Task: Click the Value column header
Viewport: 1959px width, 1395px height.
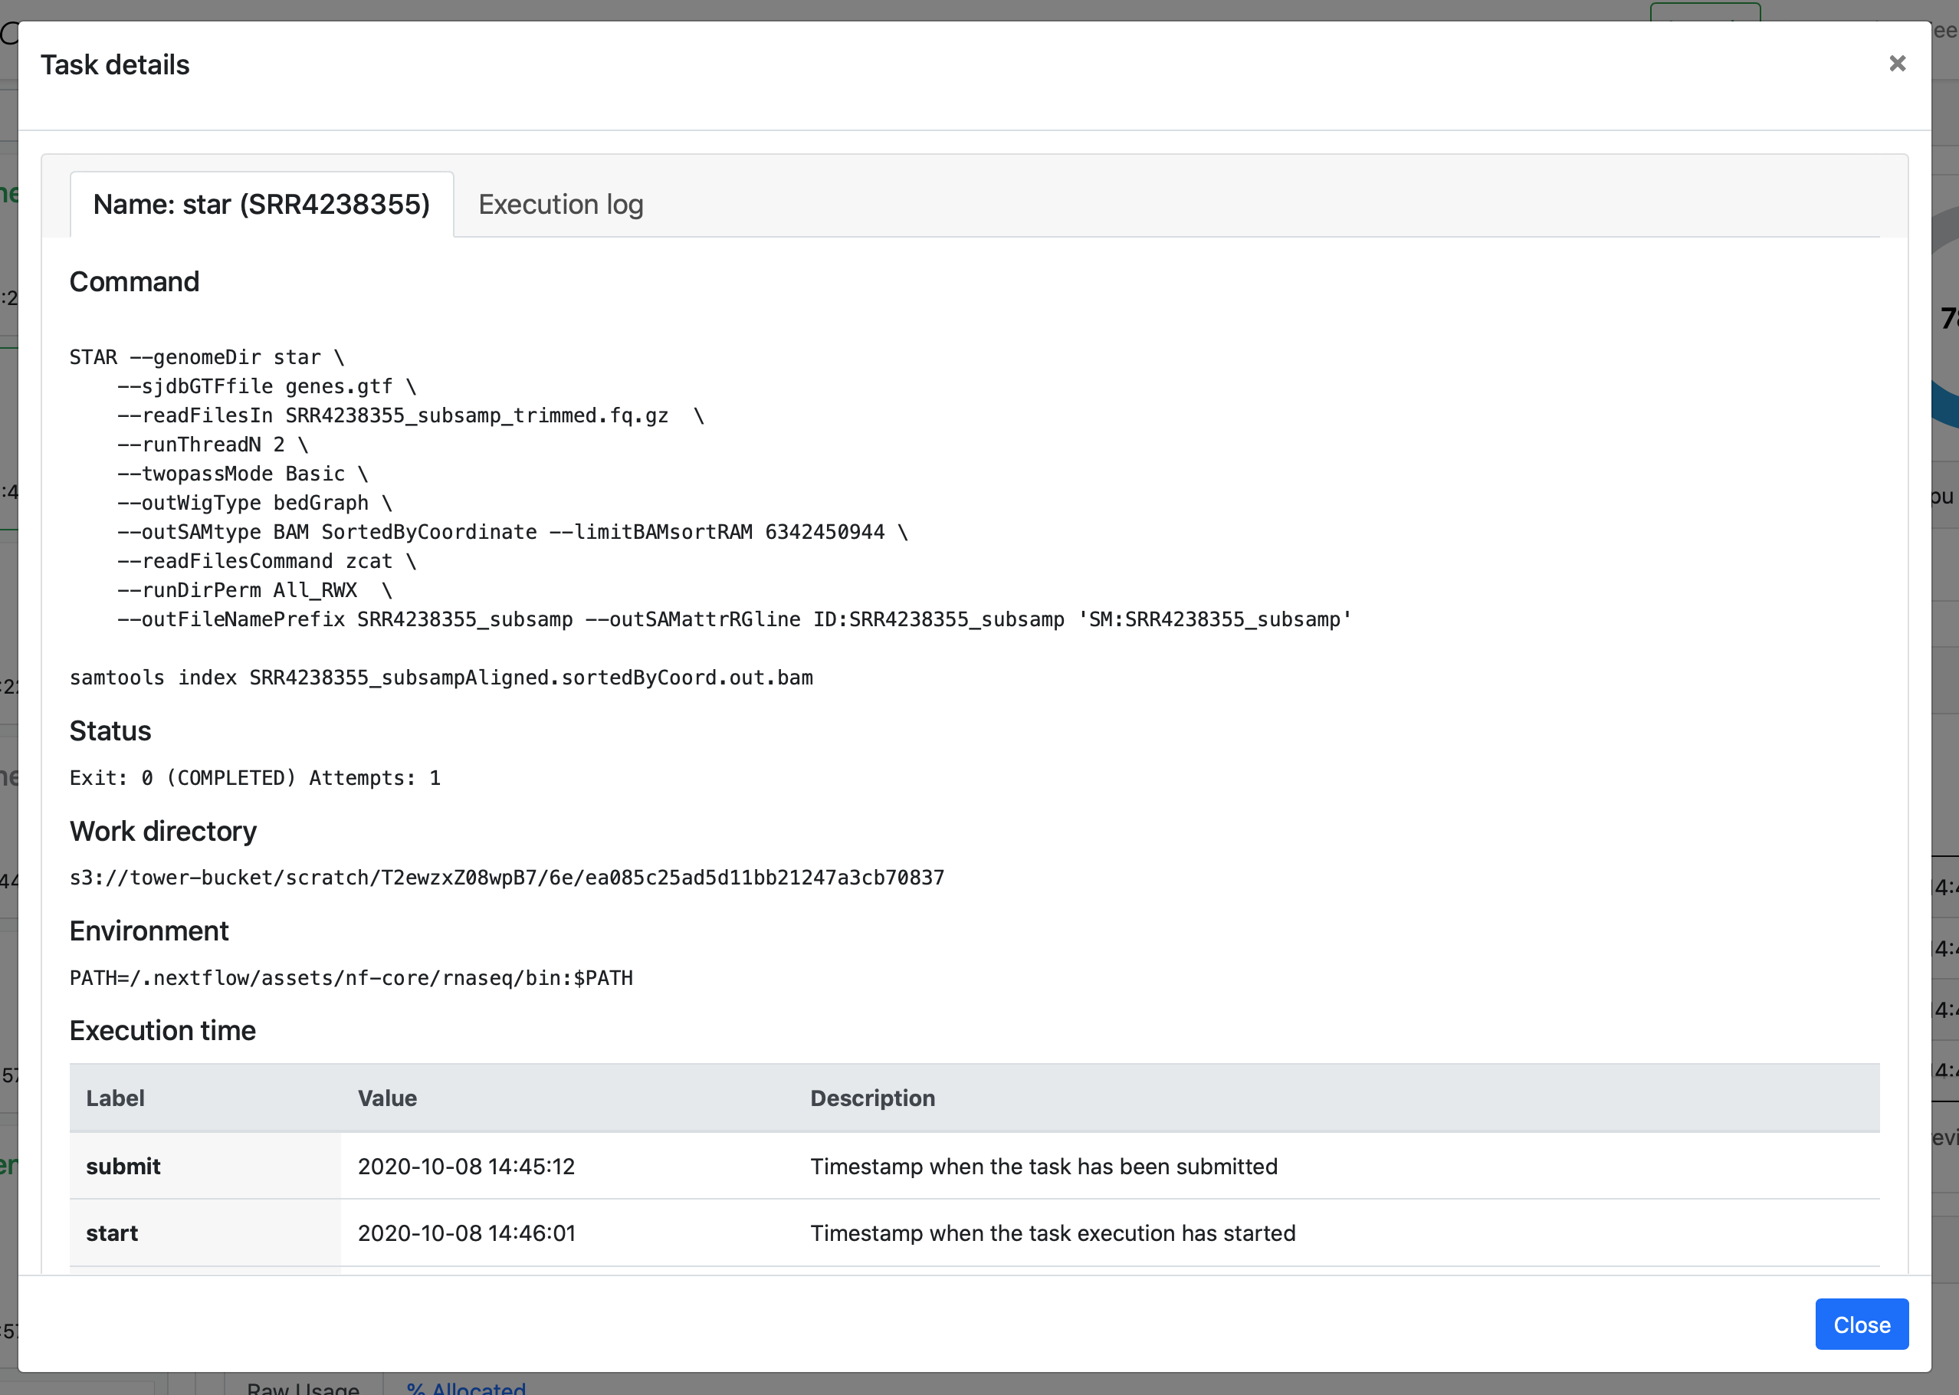Action: (386, 1098)
